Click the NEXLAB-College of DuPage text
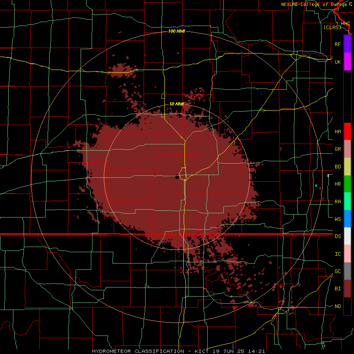This screenshot has width=354, height=354. point(314,4)
